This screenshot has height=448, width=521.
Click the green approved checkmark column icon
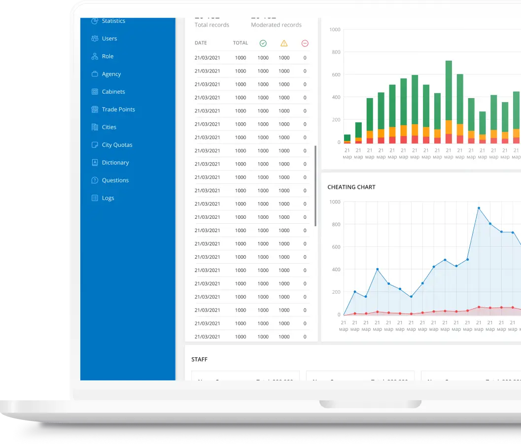tap(263, 43)
